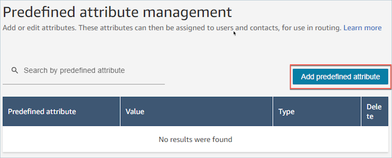The height and width of the screenshot is (158, 392).
Task: Click the Delete column header
Action: coord(374,111)
